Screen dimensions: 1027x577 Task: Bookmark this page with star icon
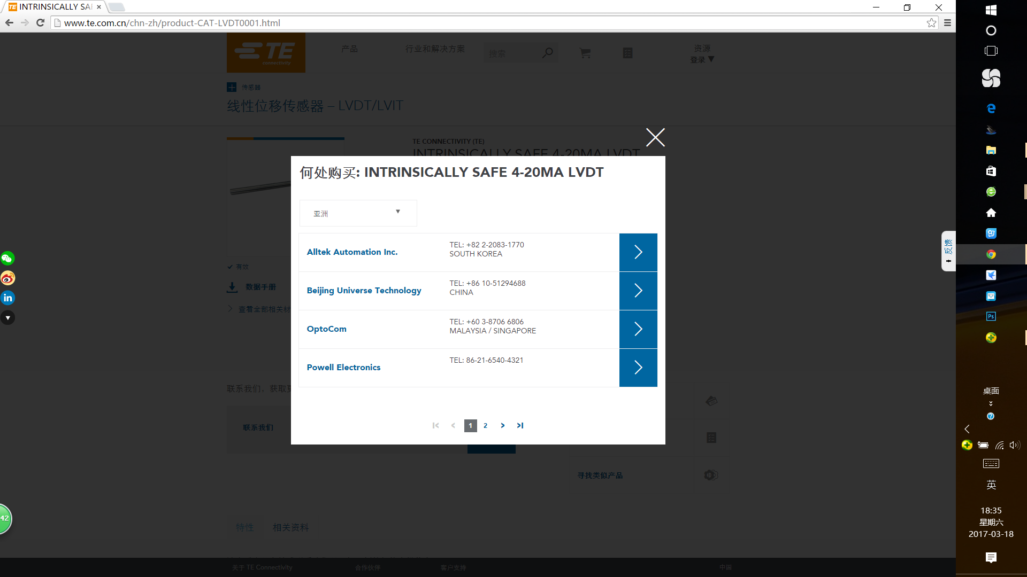pyautogui.click(x=931, y=22)
